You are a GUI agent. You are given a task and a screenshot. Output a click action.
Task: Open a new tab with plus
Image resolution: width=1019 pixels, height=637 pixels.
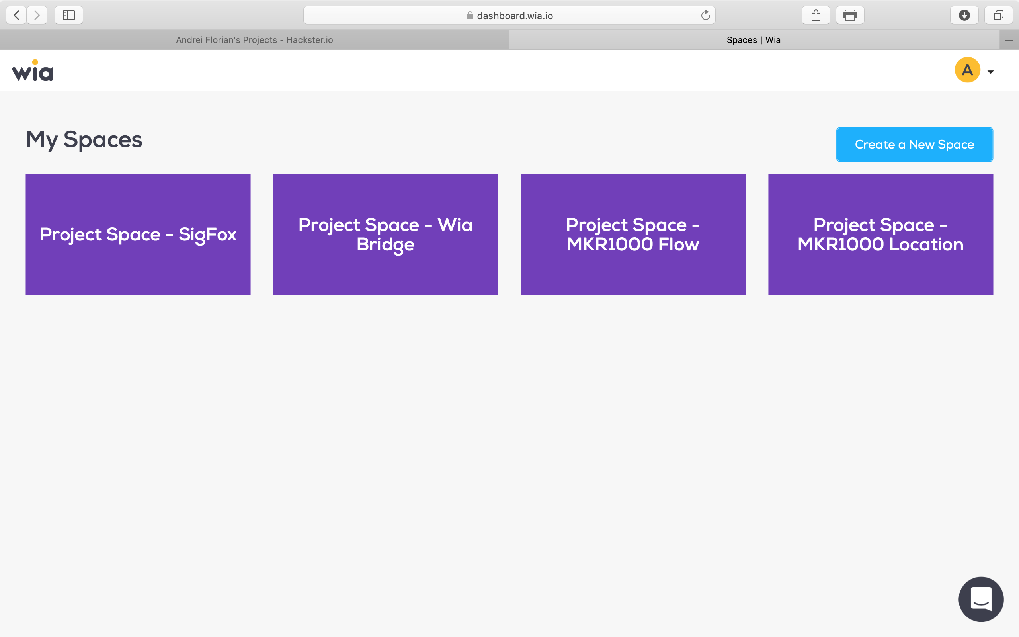coord(1009,41)
